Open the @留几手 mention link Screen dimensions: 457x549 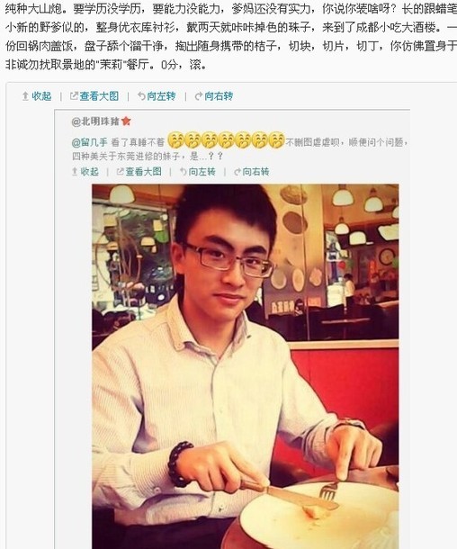pyautogui.click(x=89, y=142)
